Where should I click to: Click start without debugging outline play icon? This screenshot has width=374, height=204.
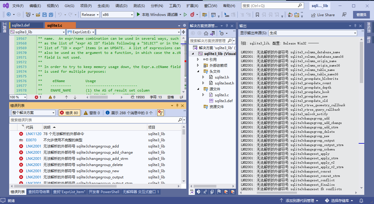point(185,14)
